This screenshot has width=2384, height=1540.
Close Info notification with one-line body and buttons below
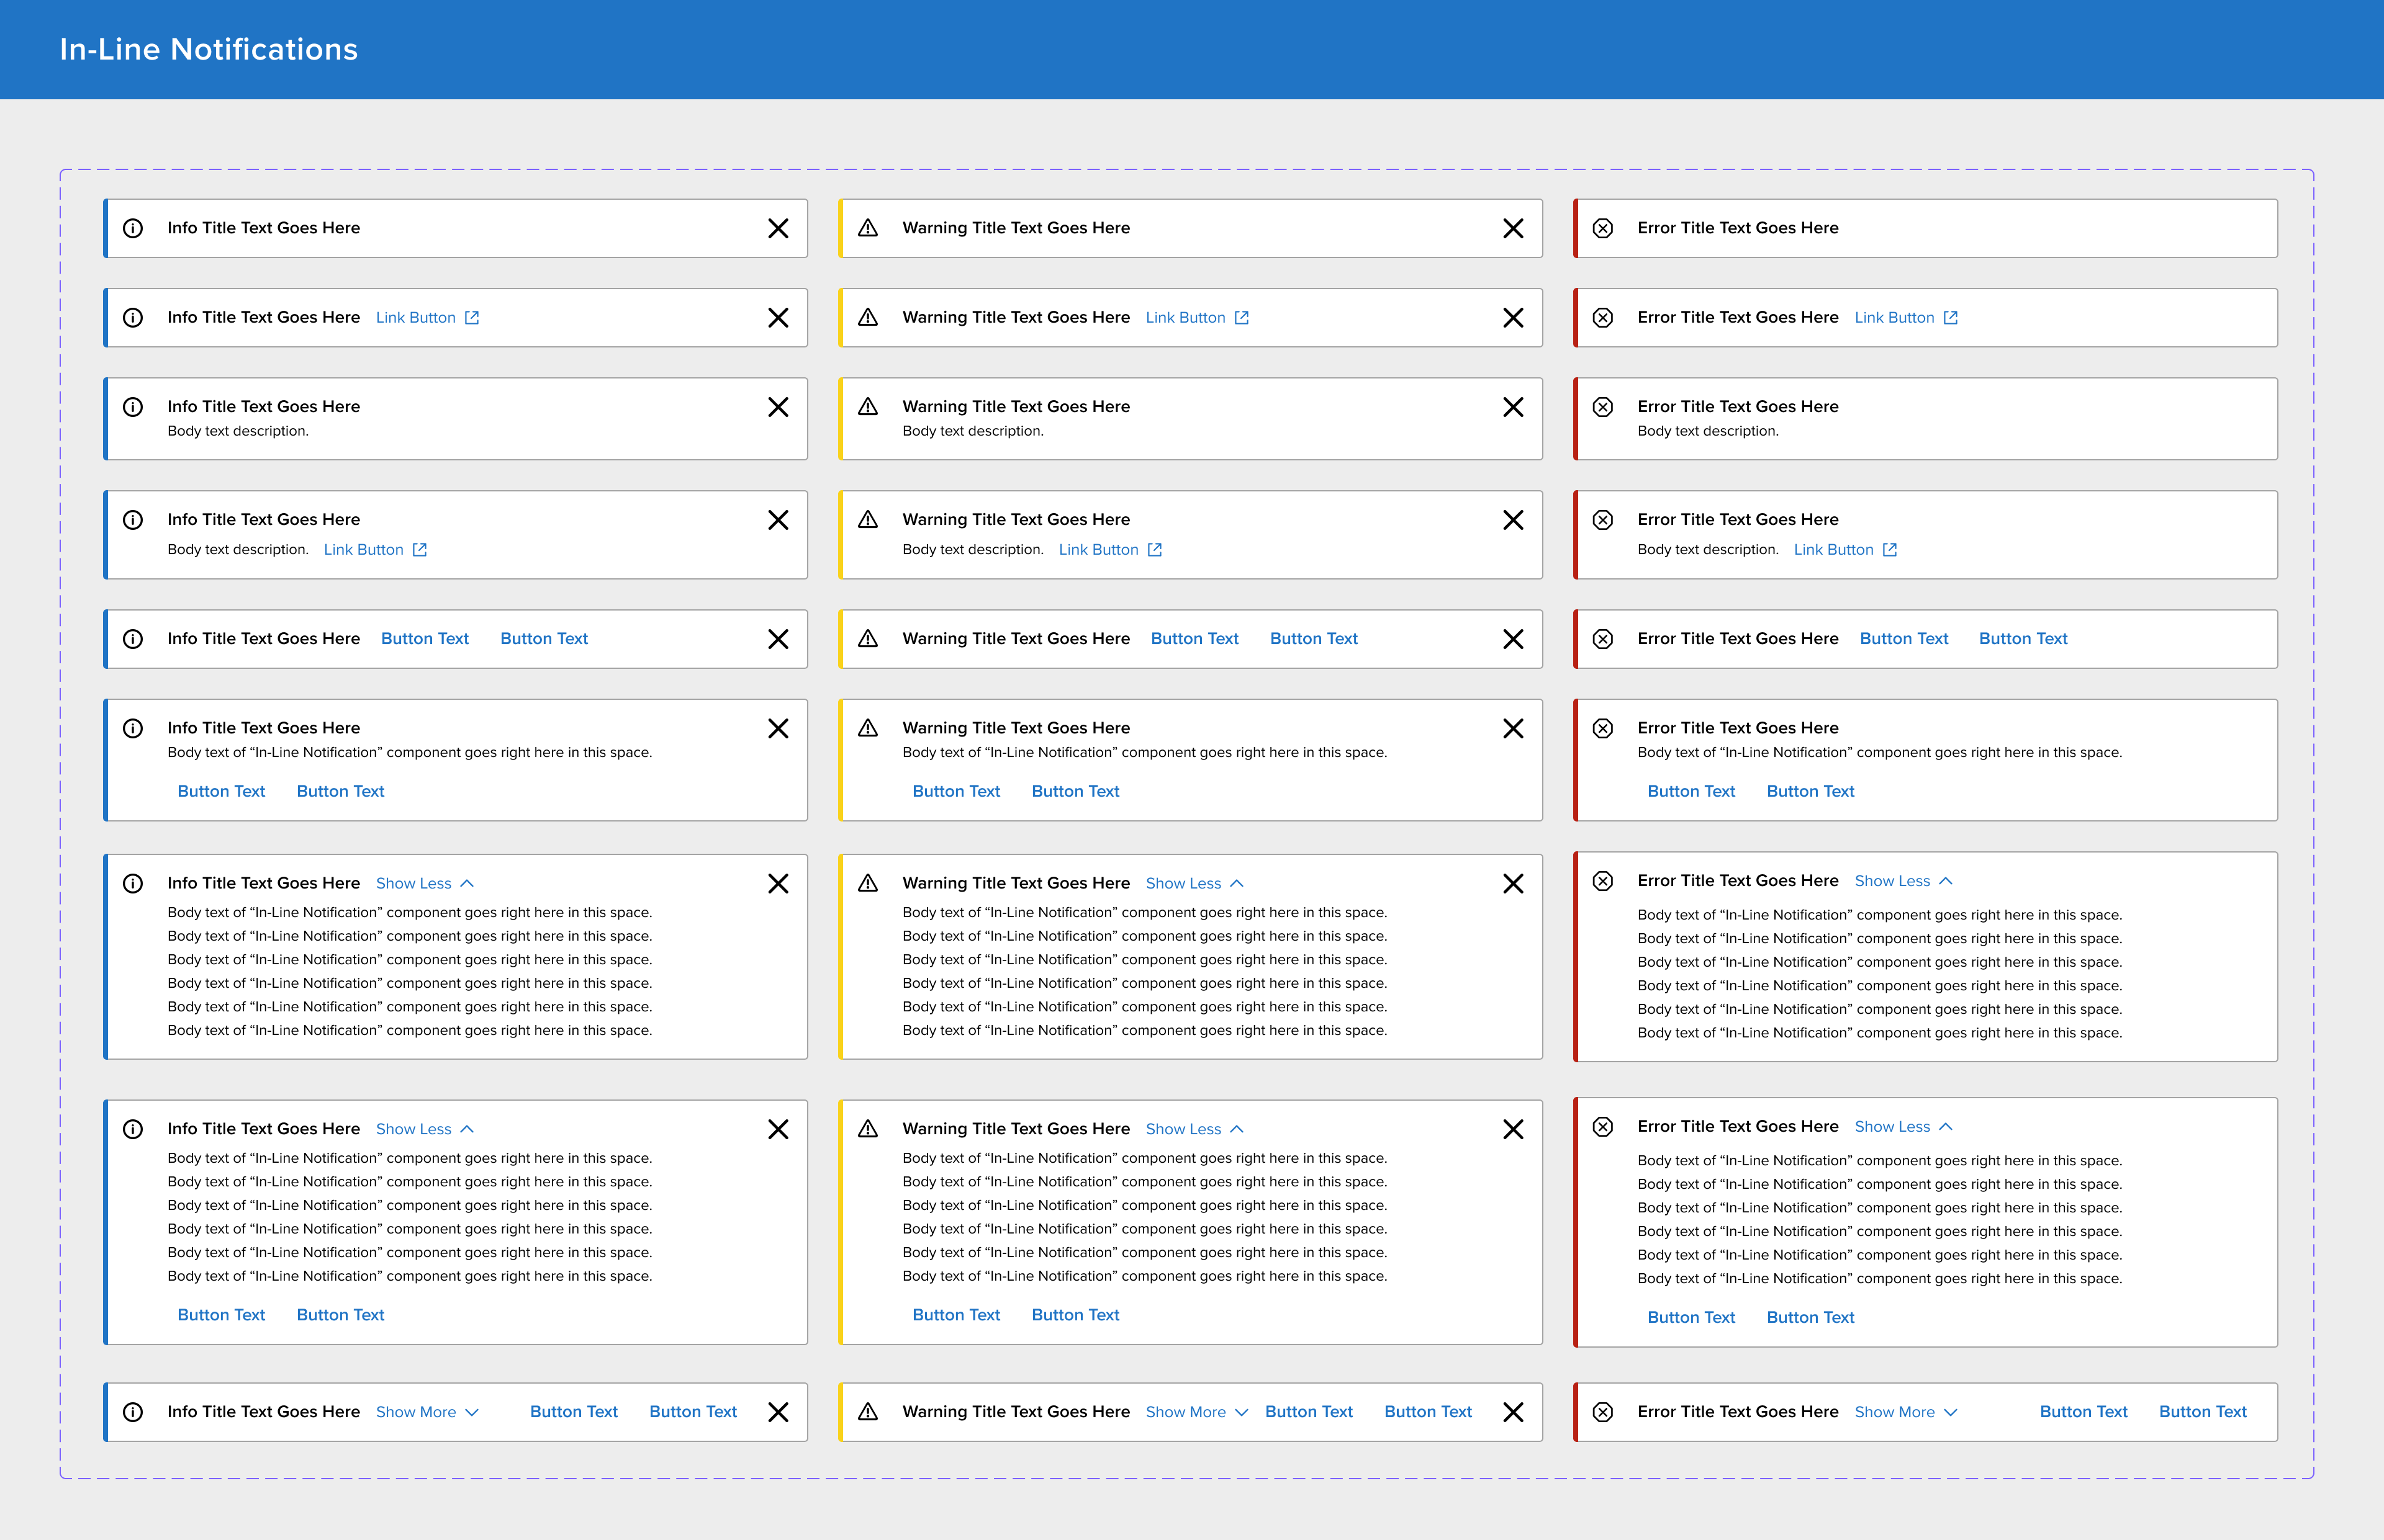777,728
